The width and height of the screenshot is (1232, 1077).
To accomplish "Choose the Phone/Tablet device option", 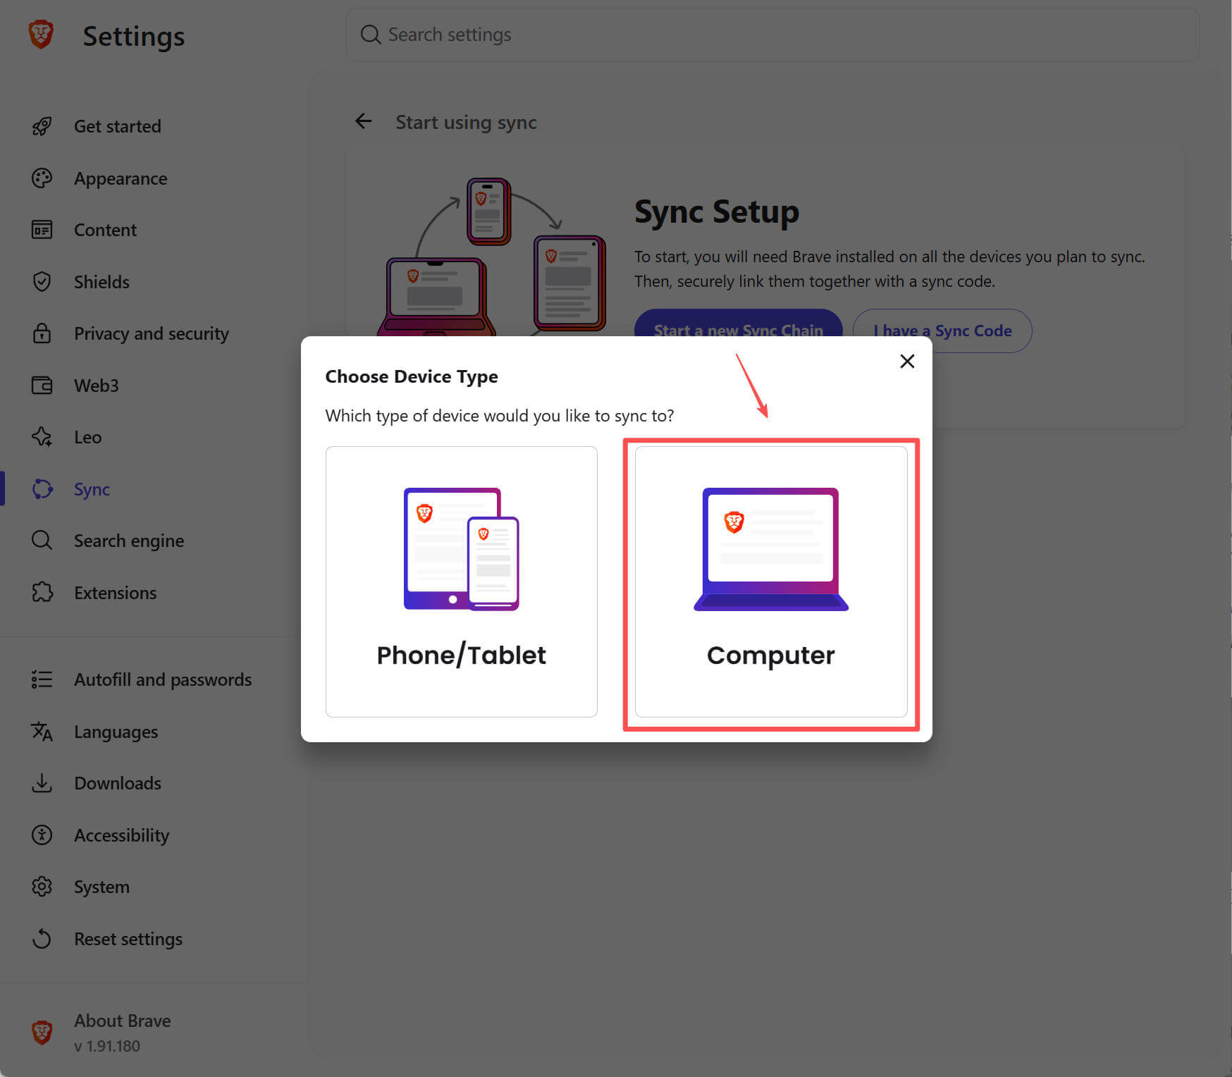I will (x=462, y=581).
